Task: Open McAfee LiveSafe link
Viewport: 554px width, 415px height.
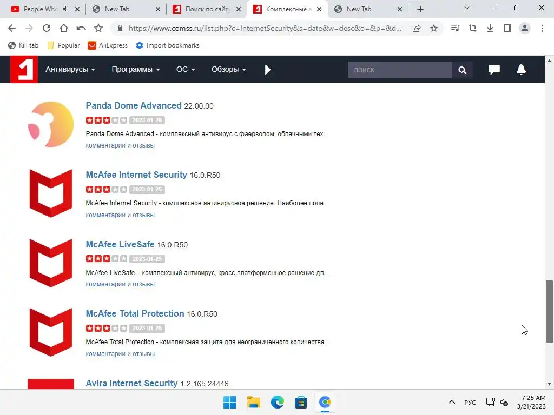Action: 120,244
